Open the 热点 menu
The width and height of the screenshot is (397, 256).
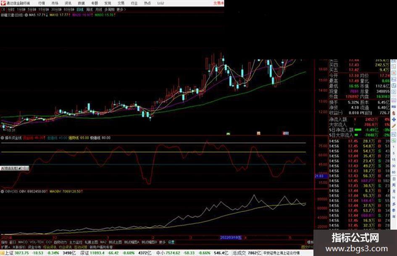point(147,3)
